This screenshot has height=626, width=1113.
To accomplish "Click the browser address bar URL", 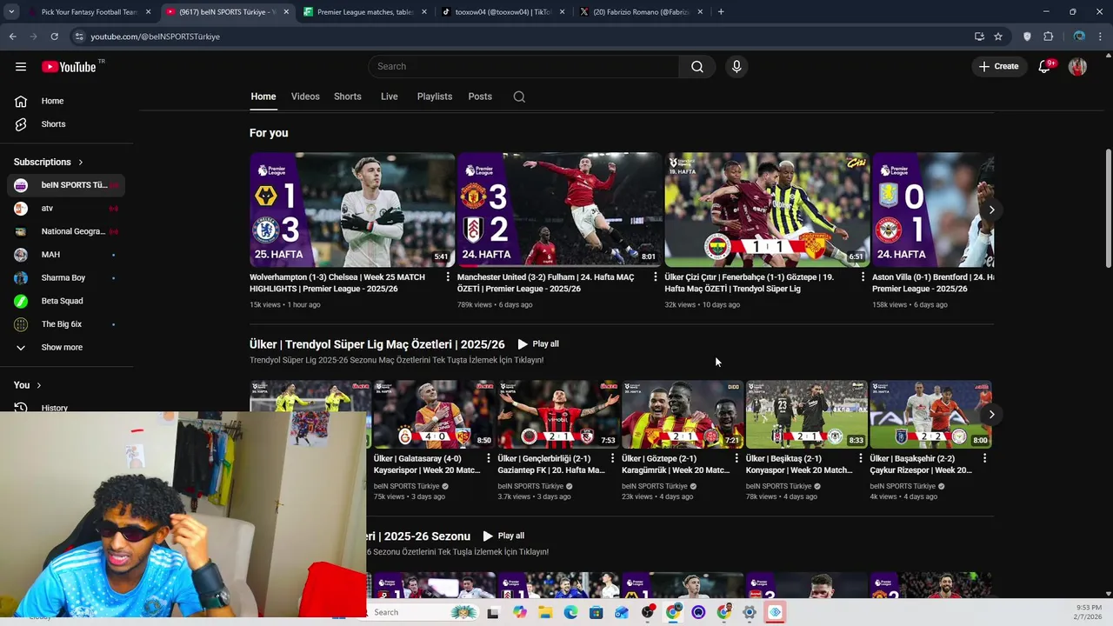I will pyautogui.click(x=155, y=37).
